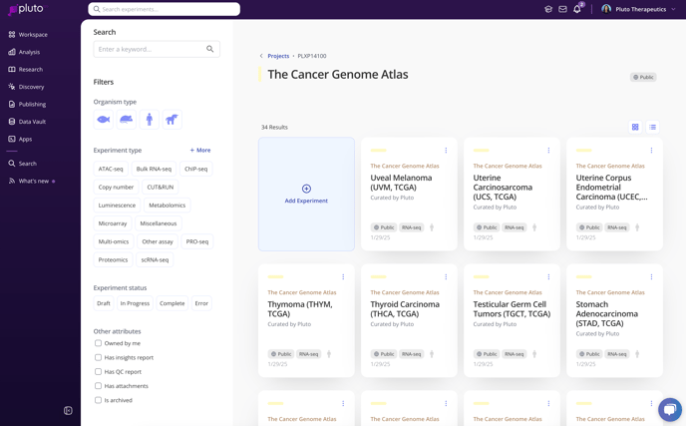Image resolution: width=686 pixels, height=426 pixels.
Task: Check the Has attachments box
Action: (x=98, y=386)
